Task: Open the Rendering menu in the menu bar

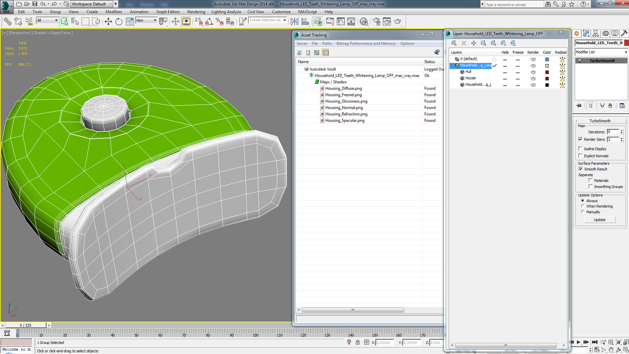Action: [x=196, y=12]
